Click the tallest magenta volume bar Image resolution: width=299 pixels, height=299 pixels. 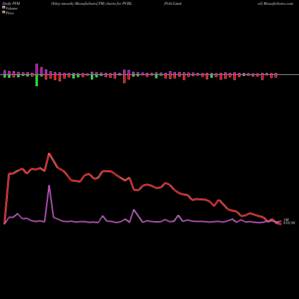pyautogui.click(x=36, y=69)
